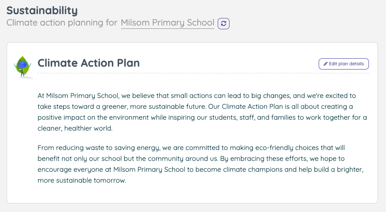The width and height of the screenshot is (386, 212).
Task: Select the Sustainability page heading
Action: point(42,10)
